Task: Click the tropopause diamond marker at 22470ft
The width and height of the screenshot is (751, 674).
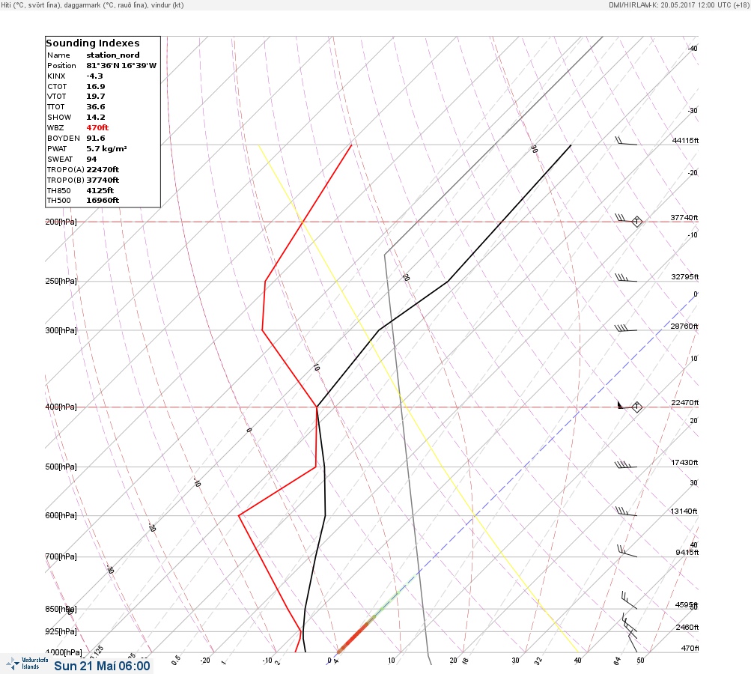Action: [636, 407]
